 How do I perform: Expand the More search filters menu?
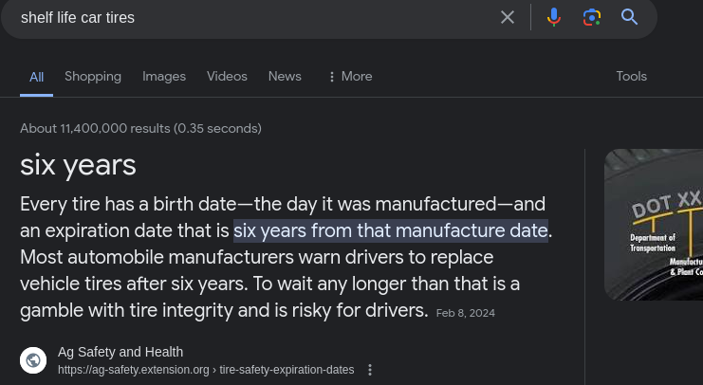[350, 76]
